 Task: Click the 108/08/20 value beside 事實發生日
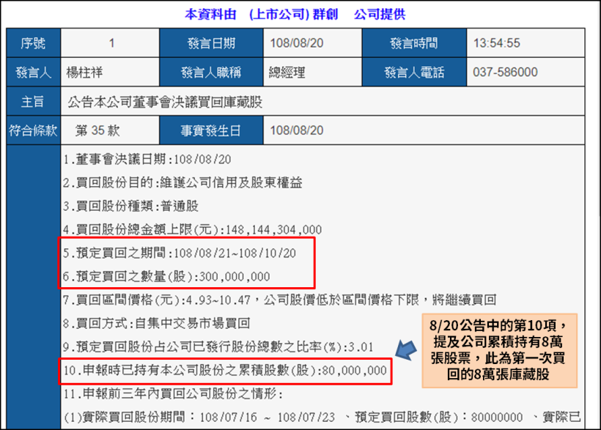tap(297, 130)
